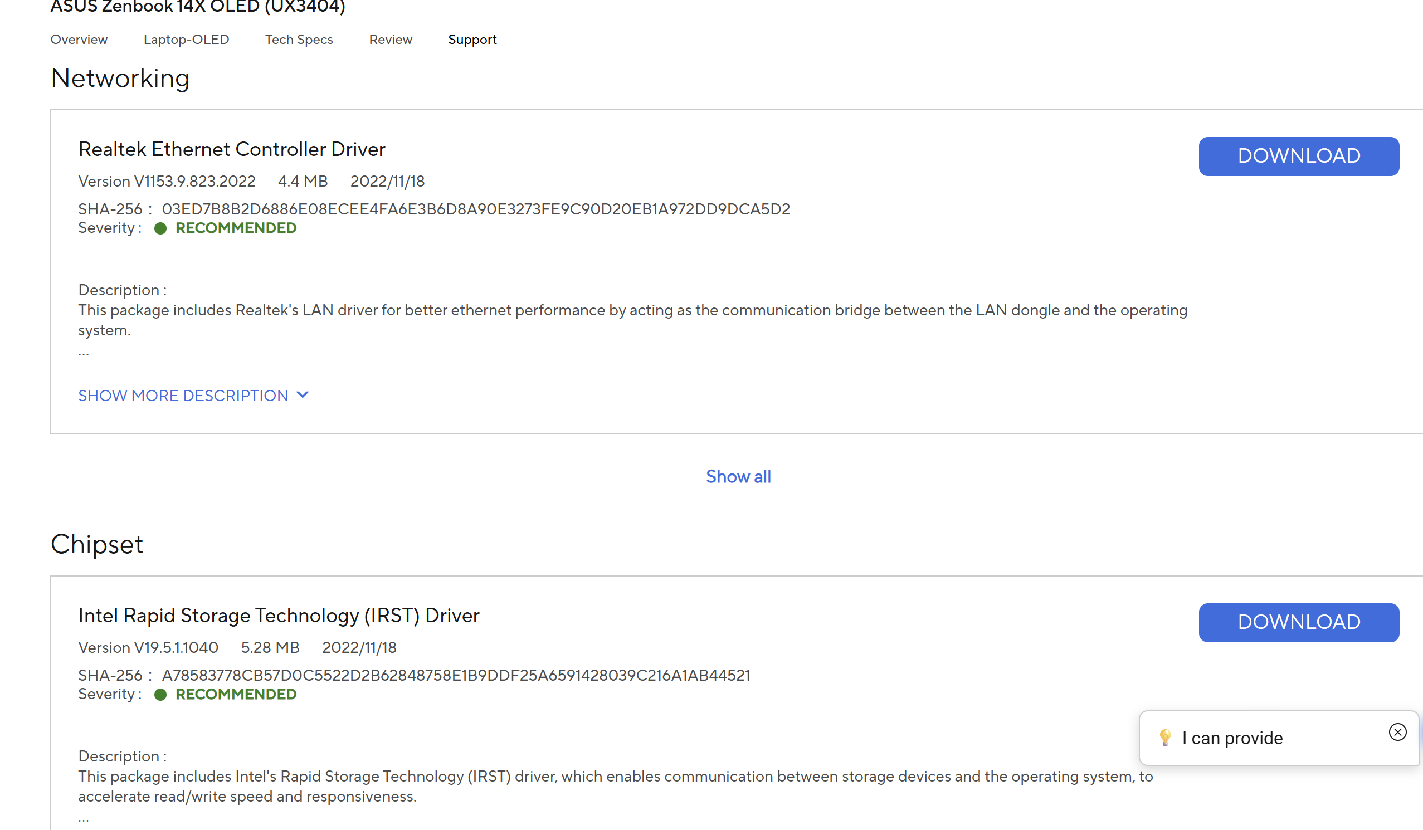Click the Intel IRST SHA-256 hash beginning A78583778
The image size is (1423, 830).
click(456, 675)
